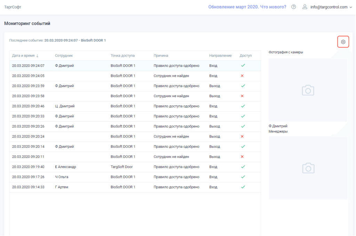
Task: Open the Обновление март 2020 link
Action: 247,7
